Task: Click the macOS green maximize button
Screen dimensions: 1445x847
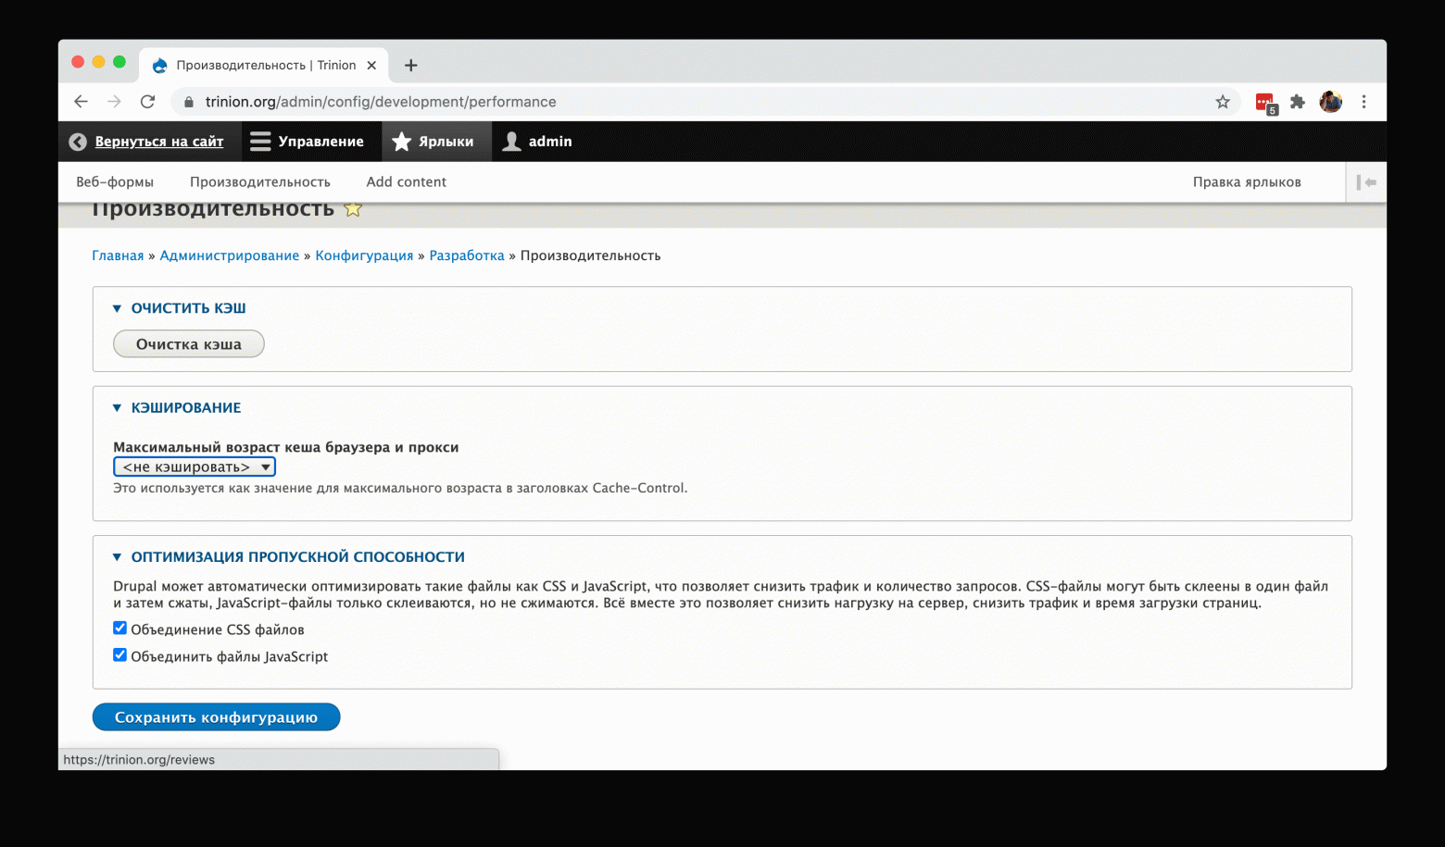Action: click(x=119, y=62)
